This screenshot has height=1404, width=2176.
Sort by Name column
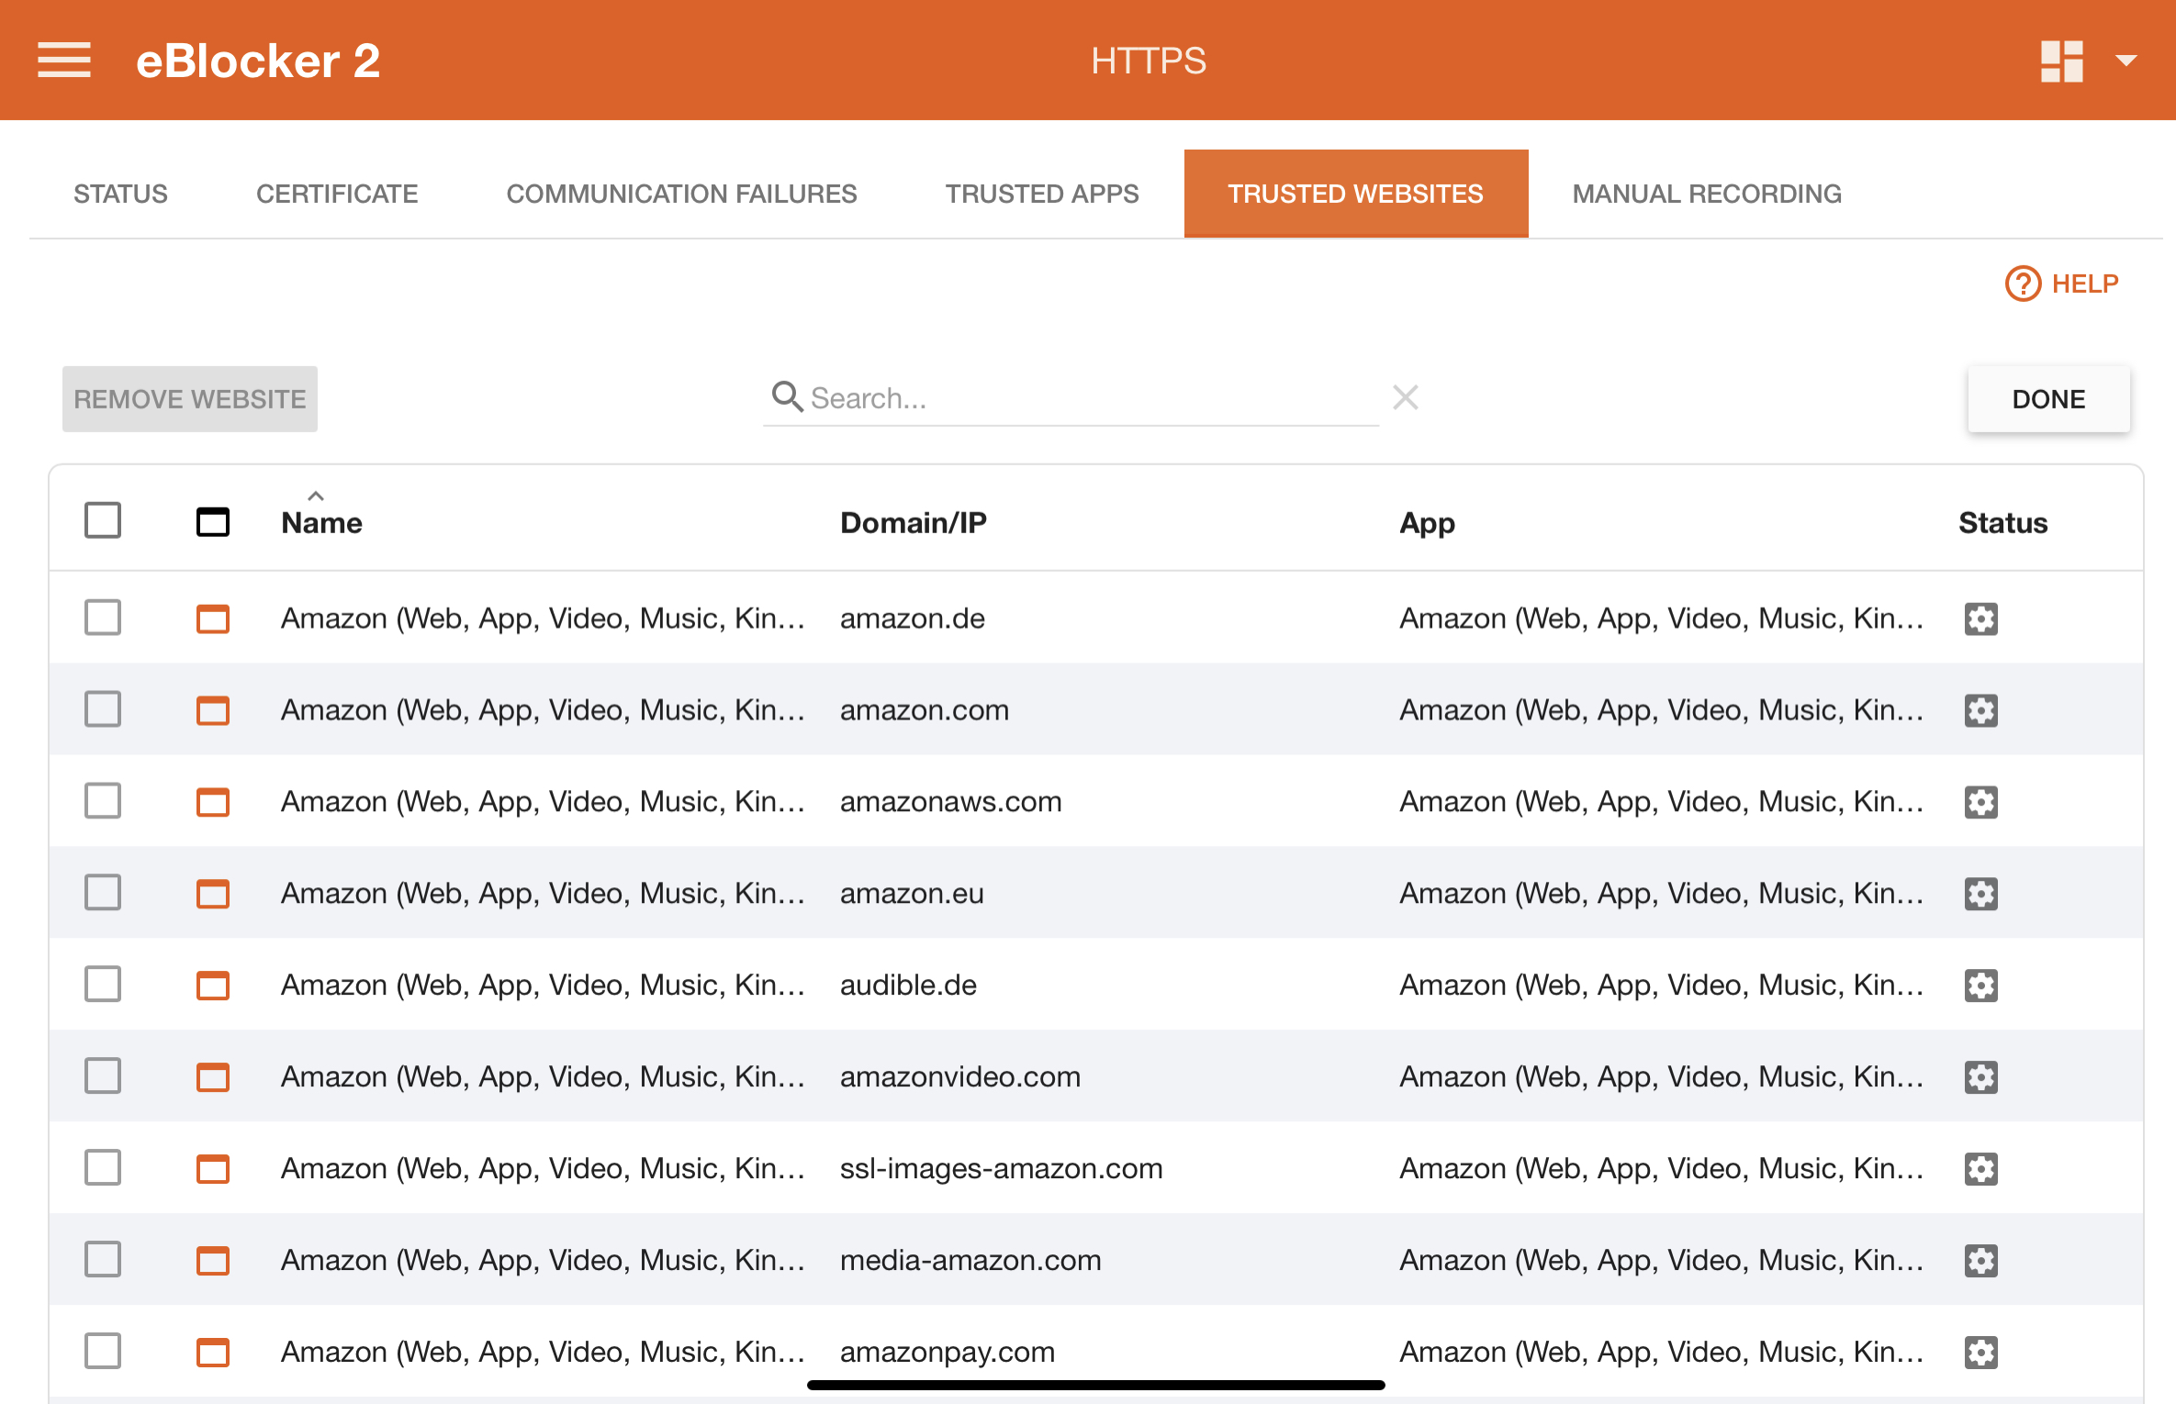321,522
